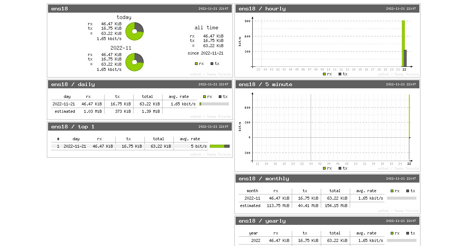
Task: Click the daily usage progress bar
Action: [214, 104]
